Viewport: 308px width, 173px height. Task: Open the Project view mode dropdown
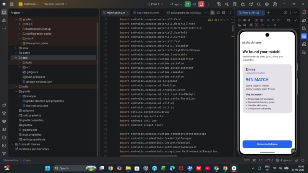[x=17, y=13]
